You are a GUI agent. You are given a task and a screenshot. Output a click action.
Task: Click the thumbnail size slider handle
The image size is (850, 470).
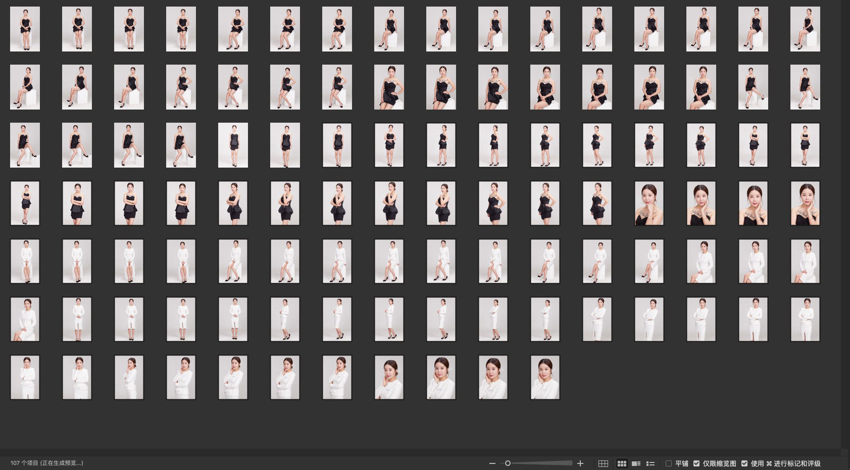pos(508,463)
